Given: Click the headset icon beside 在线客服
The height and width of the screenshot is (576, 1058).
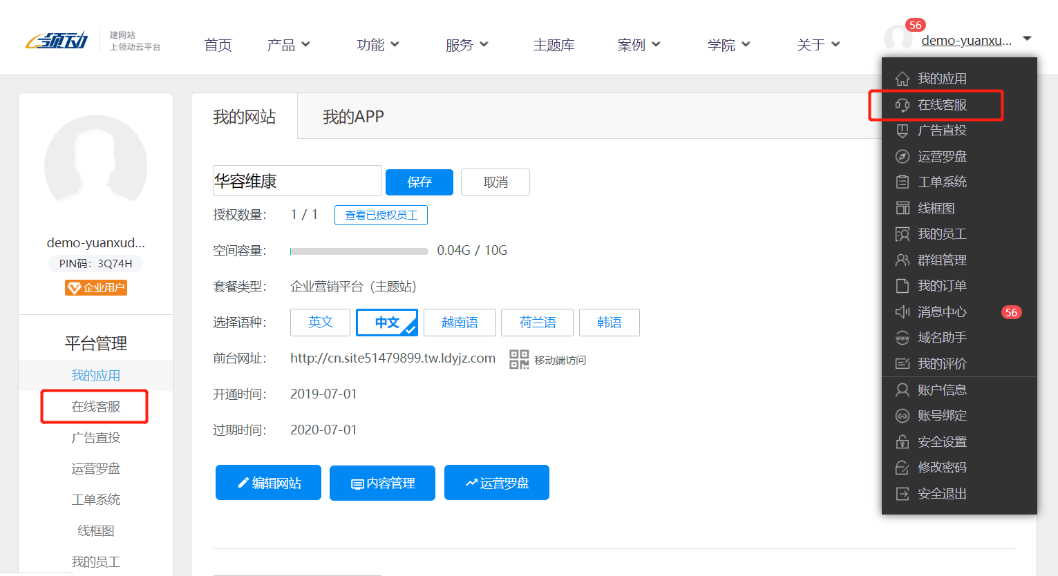Looking at the screenshot, I should [902, 105].
